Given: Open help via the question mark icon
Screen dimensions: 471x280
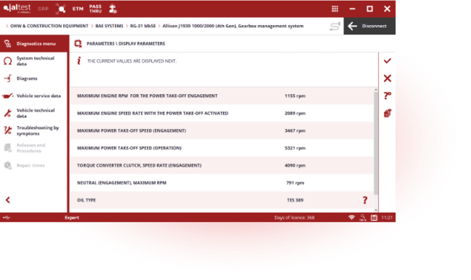Looking at the screenshot, I should 386,96.
